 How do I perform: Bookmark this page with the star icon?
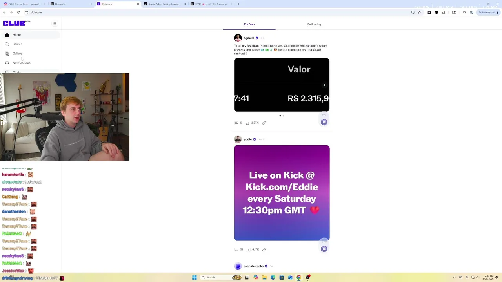point(419,13)
